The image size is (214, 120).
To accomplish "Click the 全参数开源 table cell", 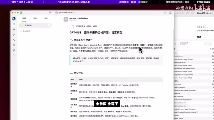I will point(74,85).
